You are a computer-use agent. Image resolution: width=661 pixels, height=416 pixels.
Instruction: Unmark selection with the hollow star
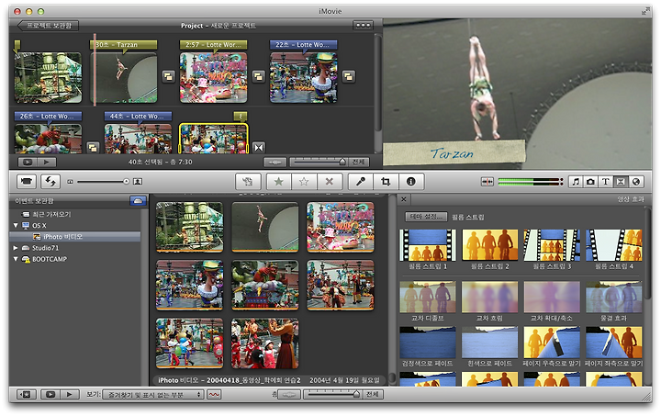(304, 182)
